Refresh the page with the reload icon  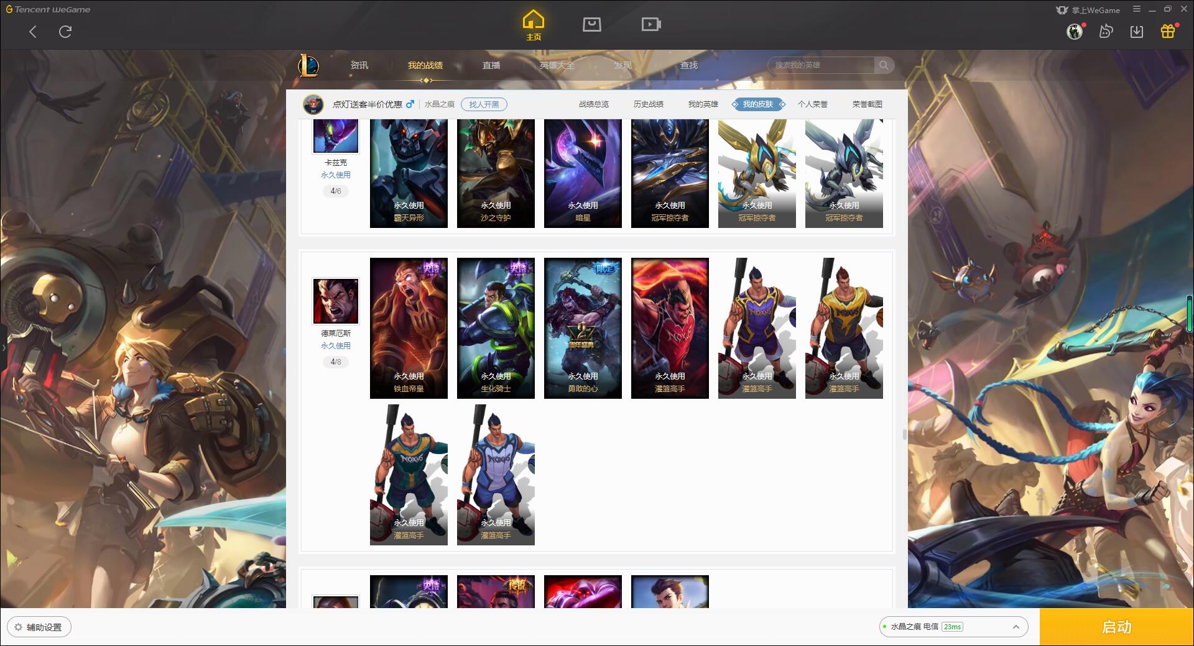pos(65,32)
